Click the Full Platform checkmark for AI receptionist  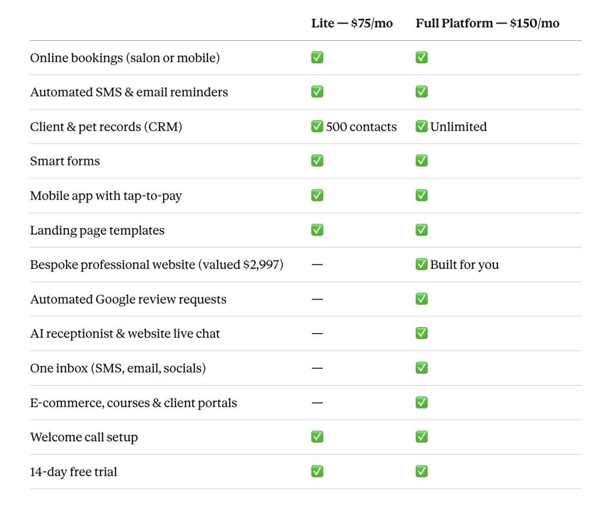click(422, 333)
